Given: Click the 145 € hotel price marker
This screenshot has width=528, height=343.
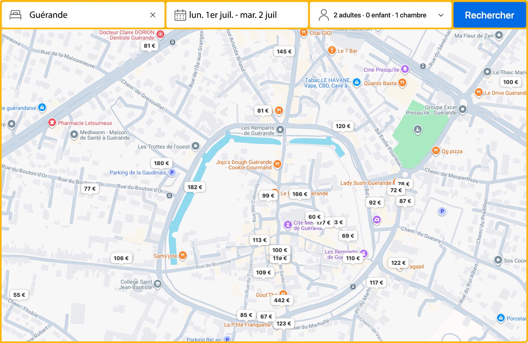Looking at the screenshot, I should pyautogui.click(x=284, y=51).
